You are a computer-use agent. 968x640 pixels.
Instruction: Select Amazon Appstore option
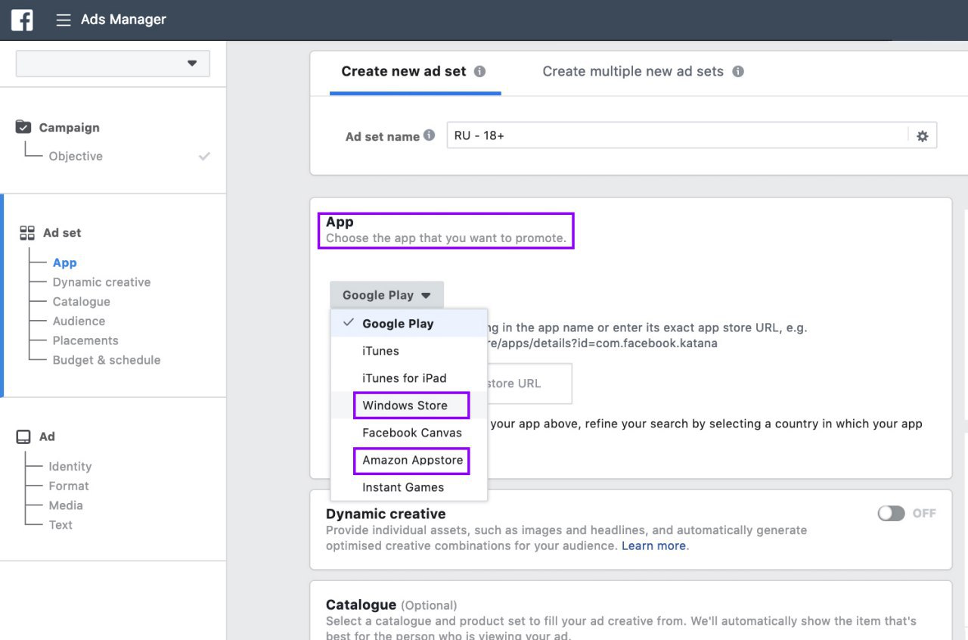[x=409, y=459]
